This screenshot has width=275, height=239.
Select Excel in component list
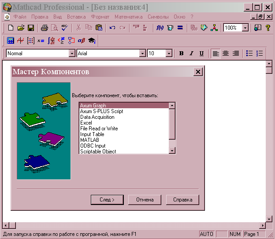[x=124, y=123]
